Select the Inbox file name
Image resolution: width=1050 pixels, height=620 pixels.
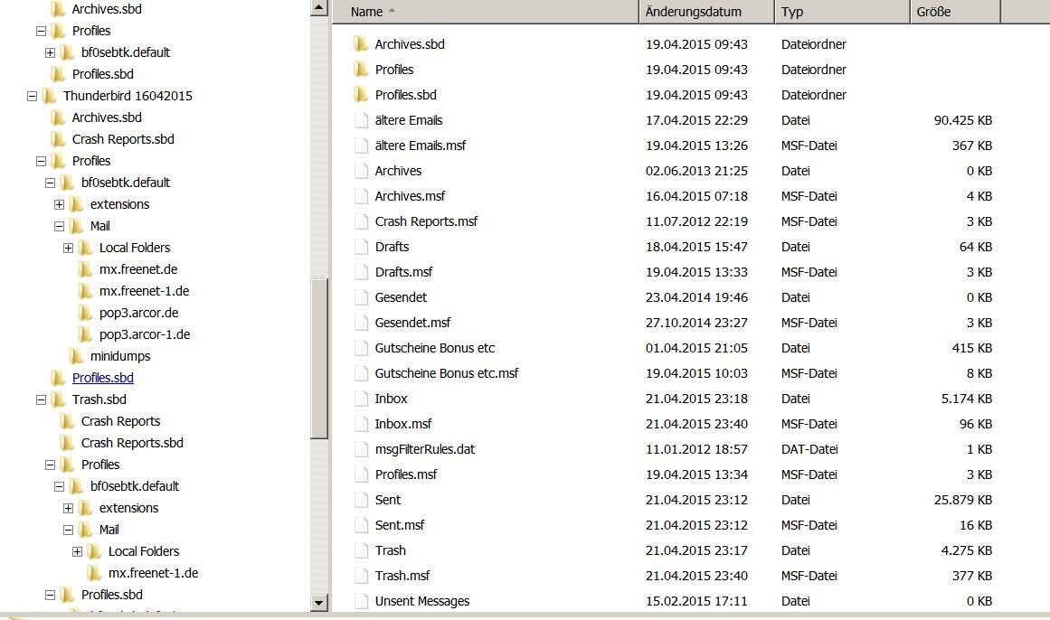click(391, 399)
